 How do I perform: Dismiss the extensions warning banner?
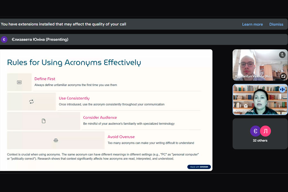pos(276,24)
